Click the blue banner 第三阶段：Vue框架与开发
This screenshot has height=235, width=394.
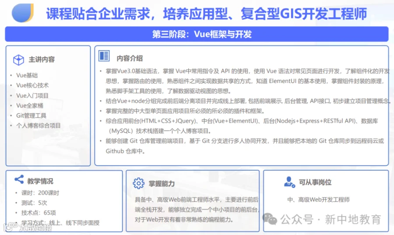197,34
